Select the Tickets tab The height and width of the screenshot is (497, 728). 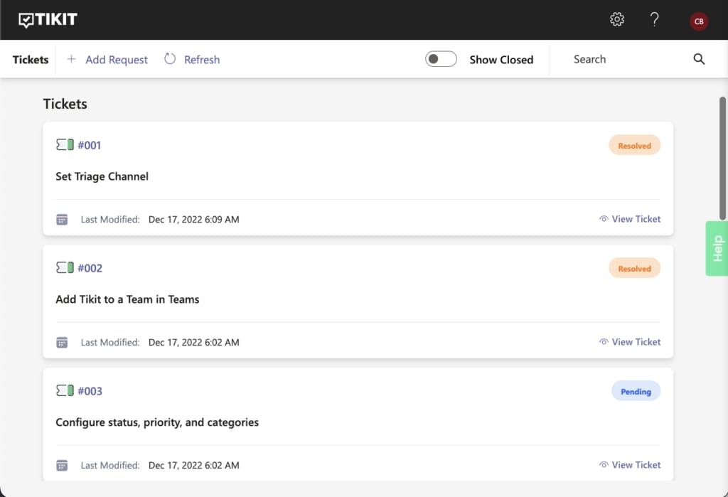pyautogui.click(x=31, y=60)
